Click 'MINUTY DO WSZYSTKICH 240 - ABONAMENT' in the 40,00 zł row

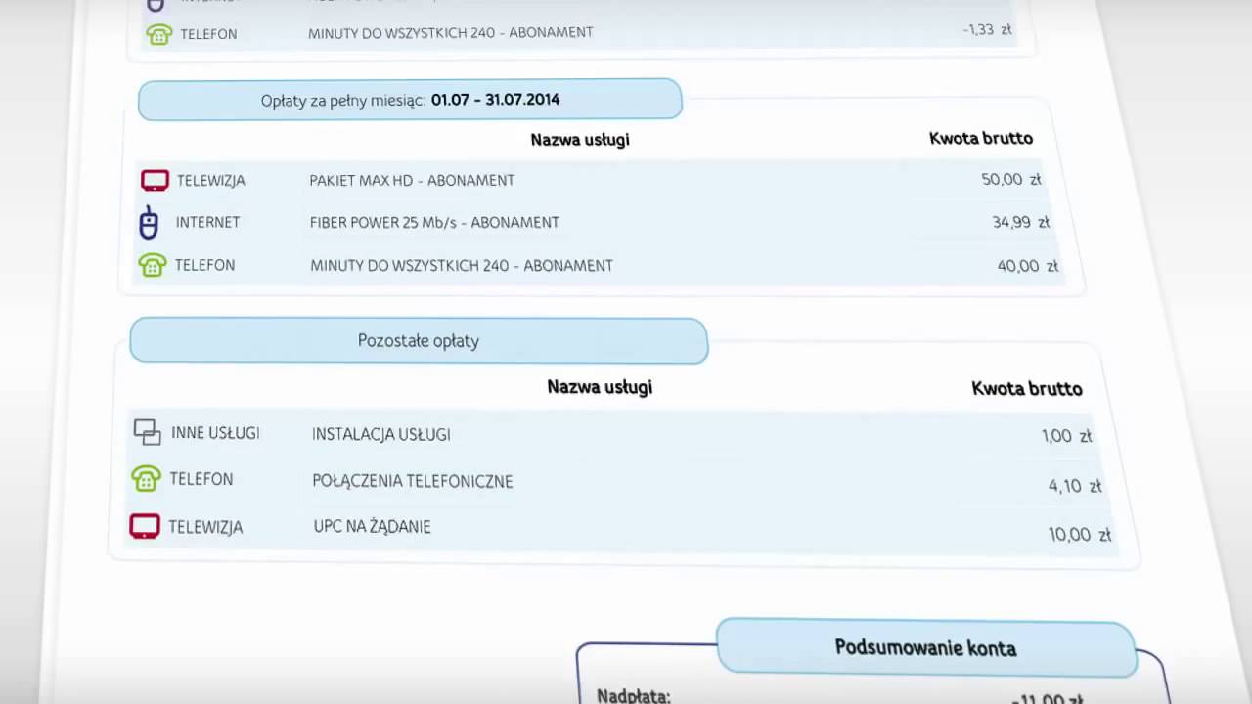462,265
